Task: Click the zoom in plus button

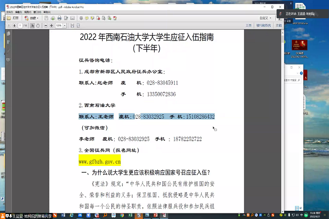Action: (x=52, y=25)
